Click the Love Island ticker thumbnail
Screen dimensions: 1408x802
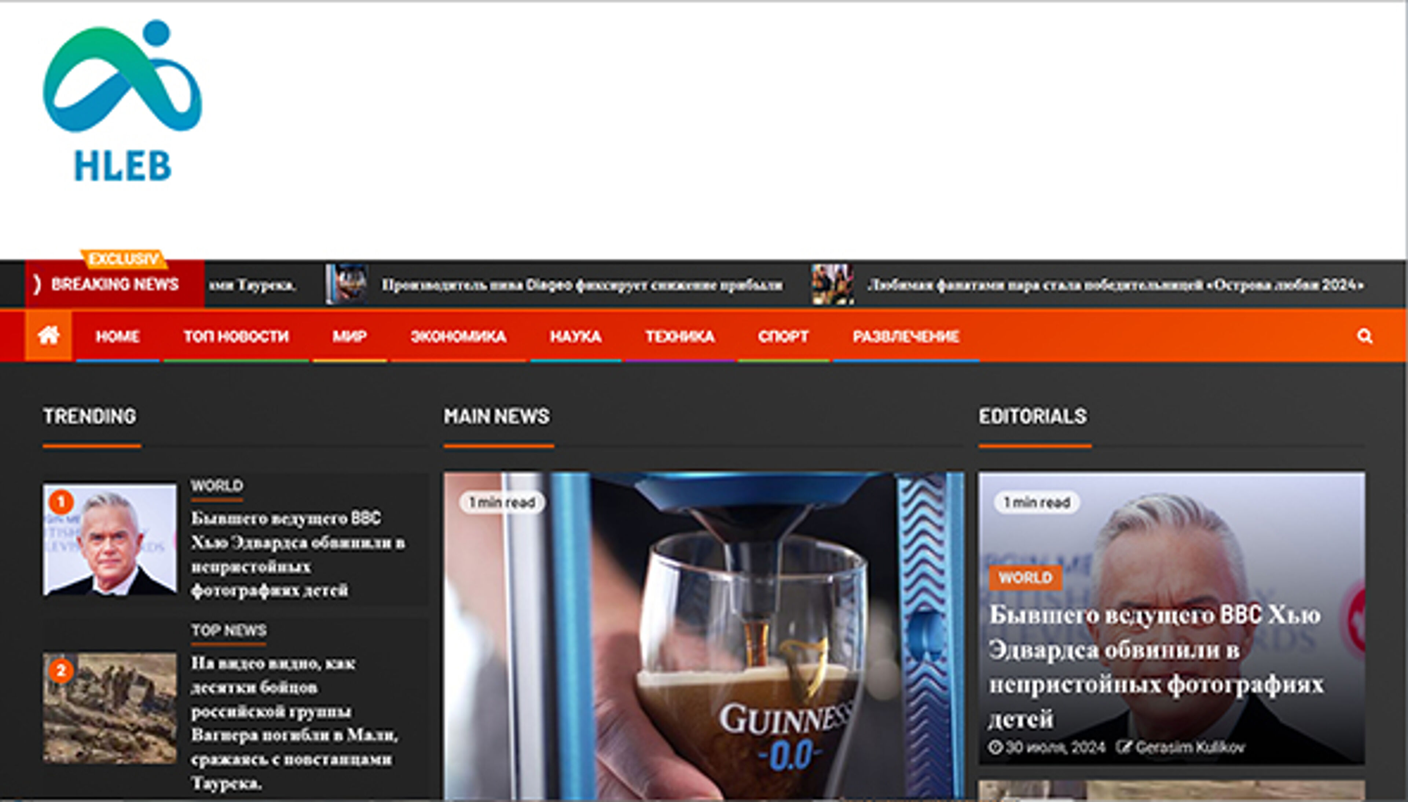[832, 284]
